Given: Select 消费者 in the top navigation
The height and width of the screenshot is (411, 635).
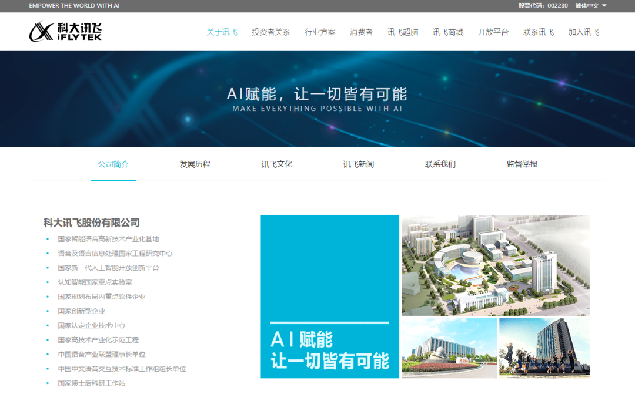Looking at the screenshot, I should pos(361,32).
